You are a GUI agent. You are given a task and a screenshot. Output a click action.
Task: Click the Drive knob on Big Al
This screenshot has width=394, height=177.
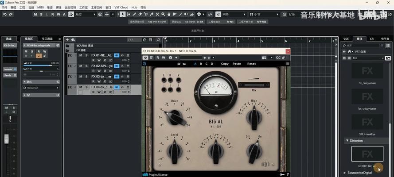(x=175, y=117)
